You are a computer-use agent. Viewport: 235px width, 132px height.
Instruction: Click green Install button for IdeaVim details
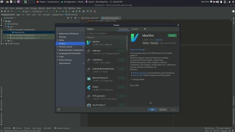point(172,36)
